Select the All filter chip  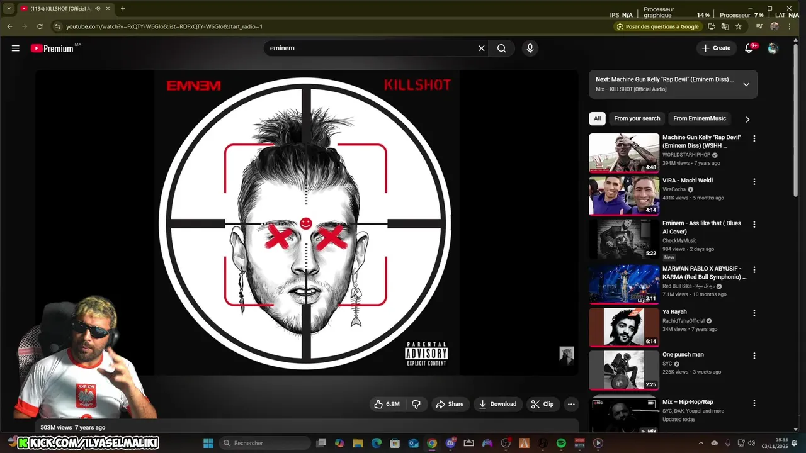coord(597,118)
